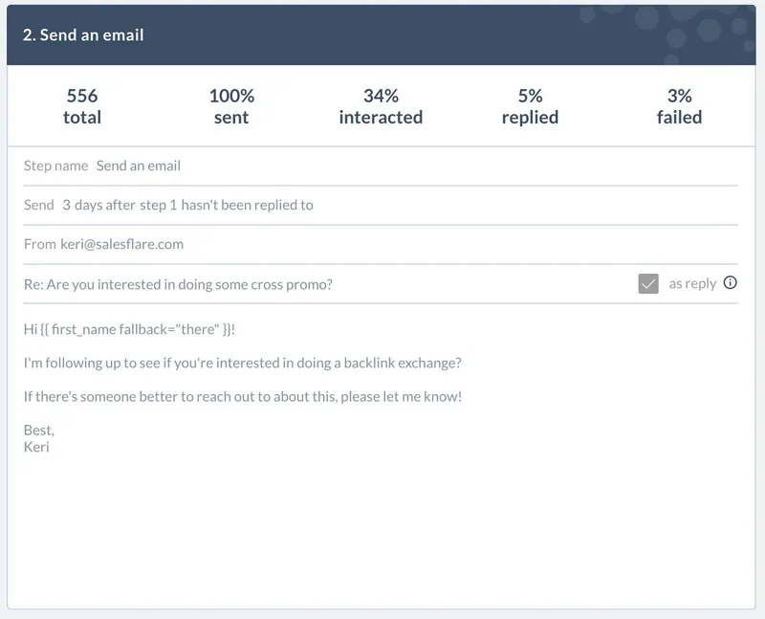Screen dimensions: 765x619
Task: Click the first_name merge field greeting line
Action: [129, 329]
